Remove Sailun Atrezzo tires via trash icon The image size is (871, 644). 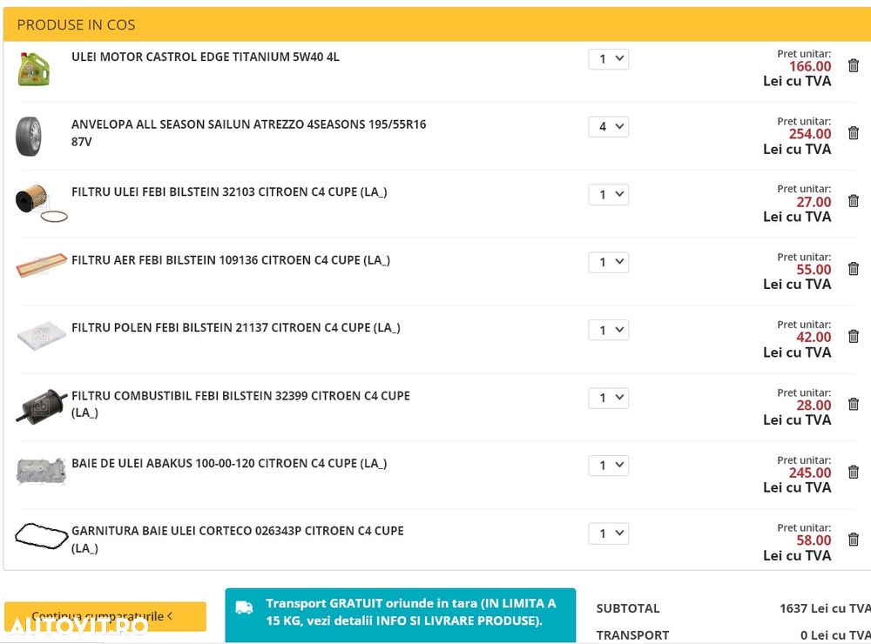coord(854,133)
